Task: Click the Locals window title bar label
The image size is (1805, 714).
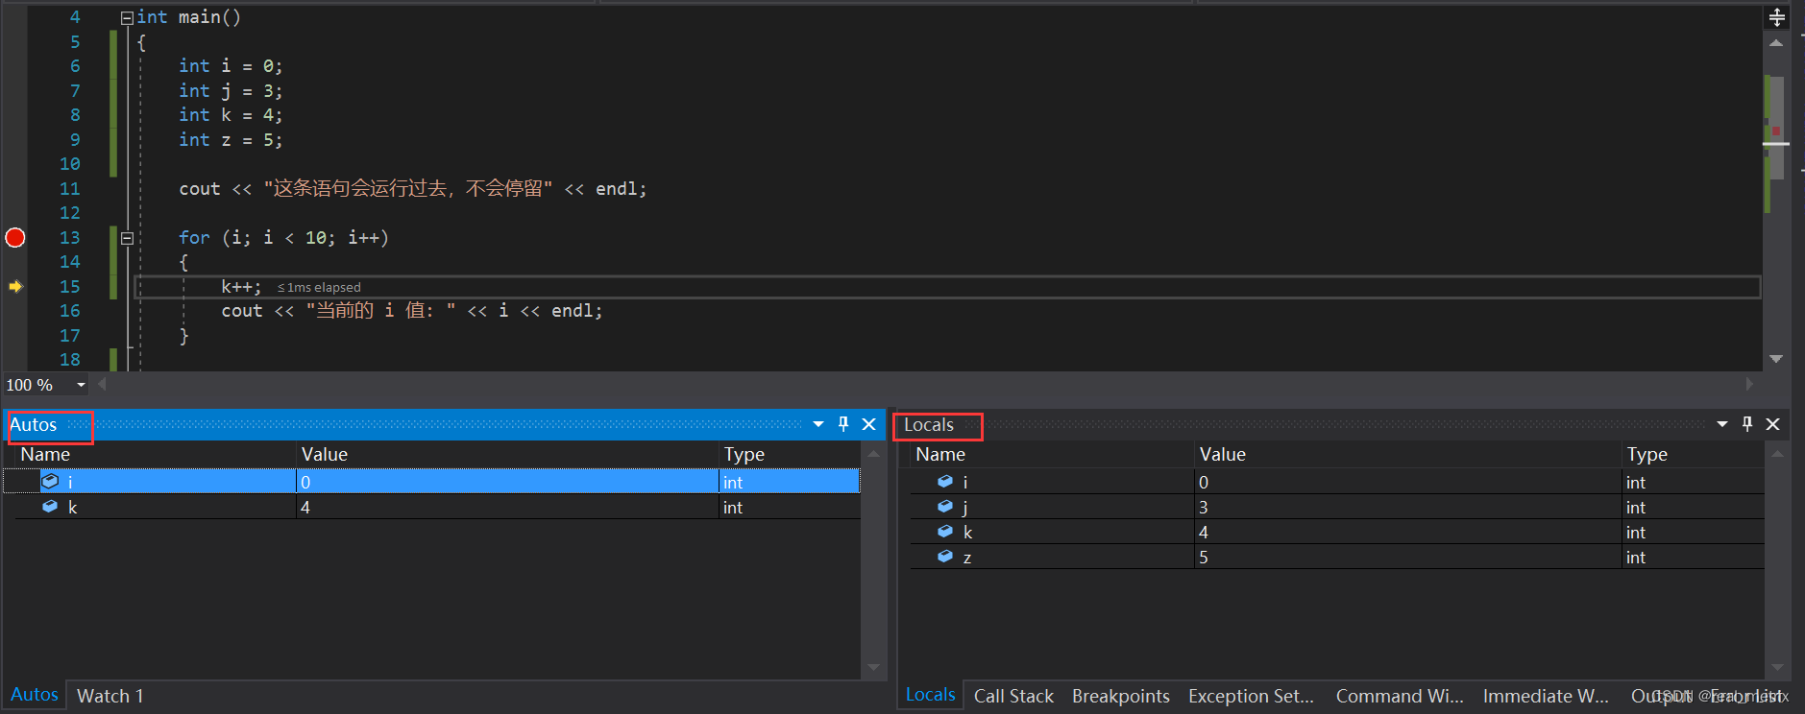Action: [x=929, y=424]
